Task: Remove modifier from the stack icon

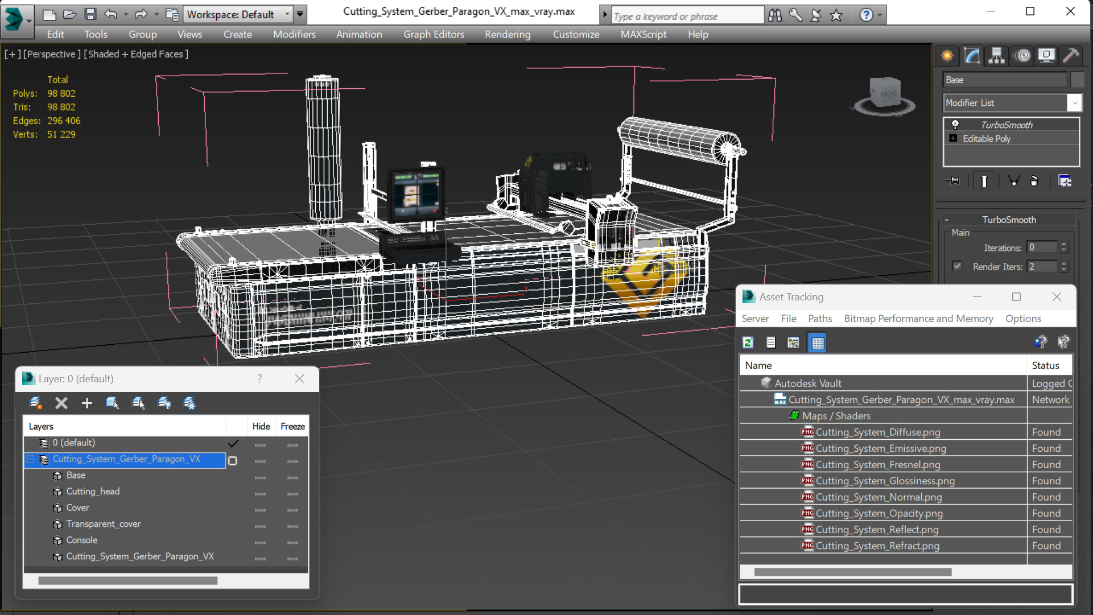Action: [1034, 181]
